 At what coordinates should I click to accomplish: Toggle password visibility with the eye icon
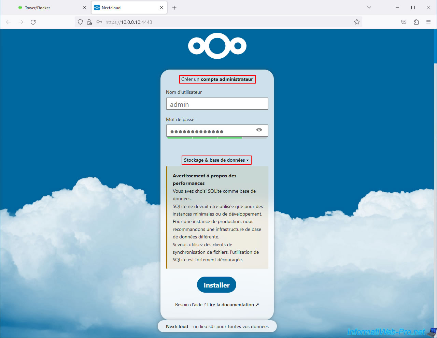pos(259,130)
